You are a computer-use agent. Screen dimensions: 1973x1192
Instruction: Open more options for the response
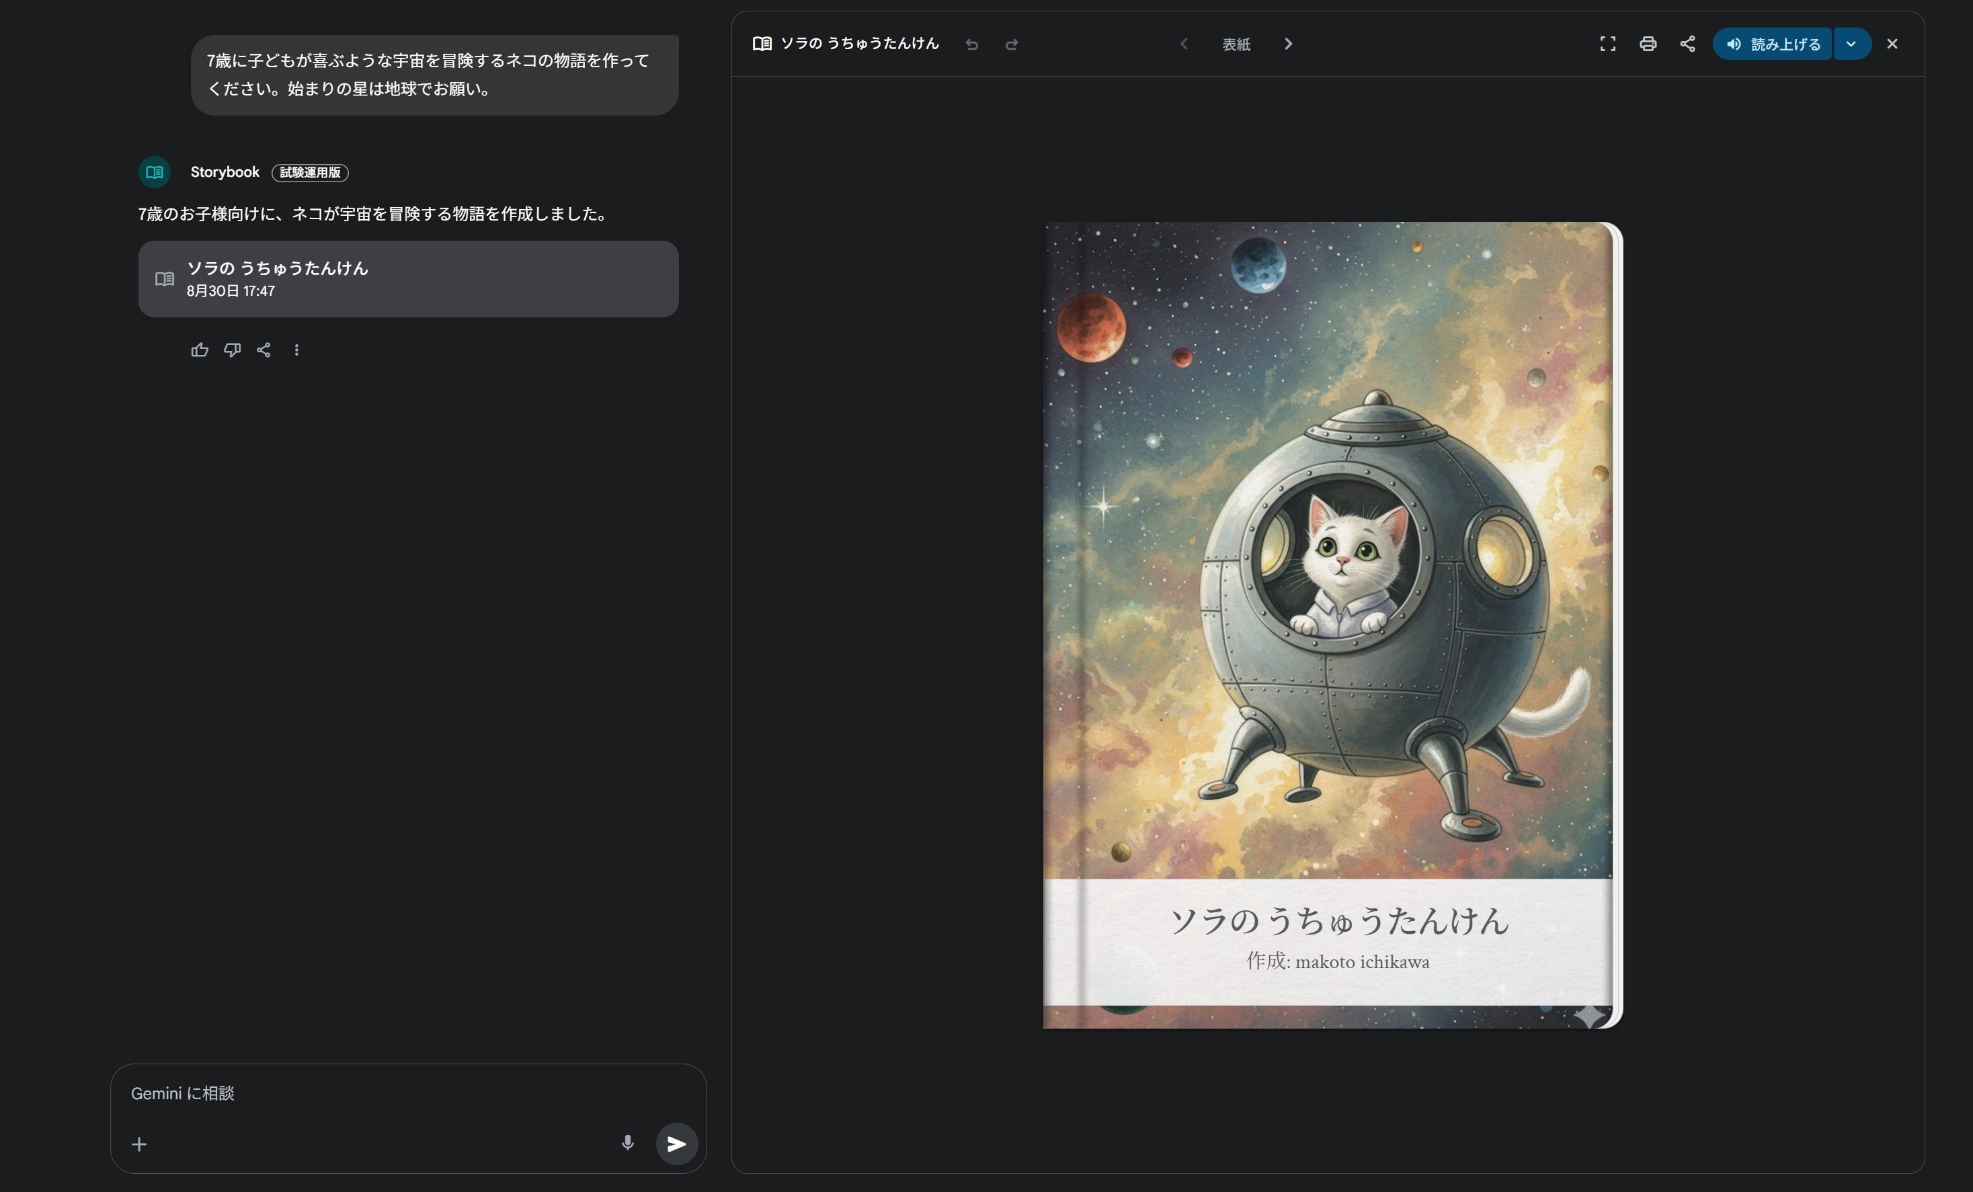click(296, 350)
